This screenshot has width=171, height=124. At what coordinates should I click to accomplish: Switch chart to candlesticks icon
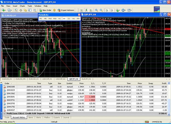86,10
